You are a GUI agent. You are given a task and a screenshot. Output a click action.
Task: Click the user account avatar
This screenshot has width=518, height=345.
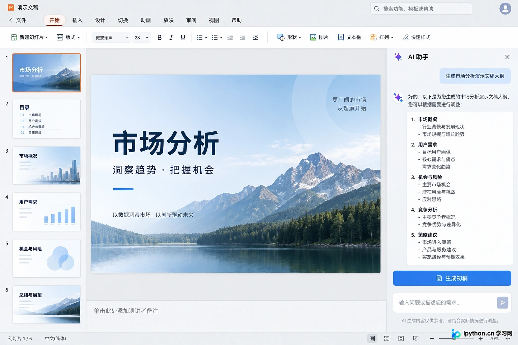(x=505, y=9)
